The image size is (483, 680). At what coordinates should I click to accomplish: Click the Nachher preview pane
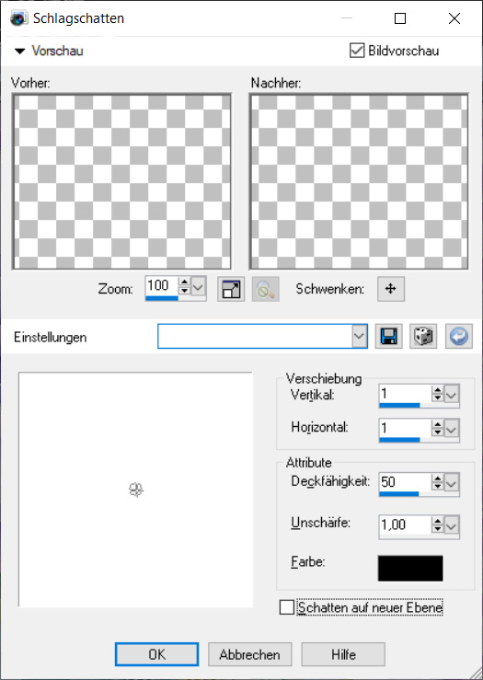[x=359, y=181]
